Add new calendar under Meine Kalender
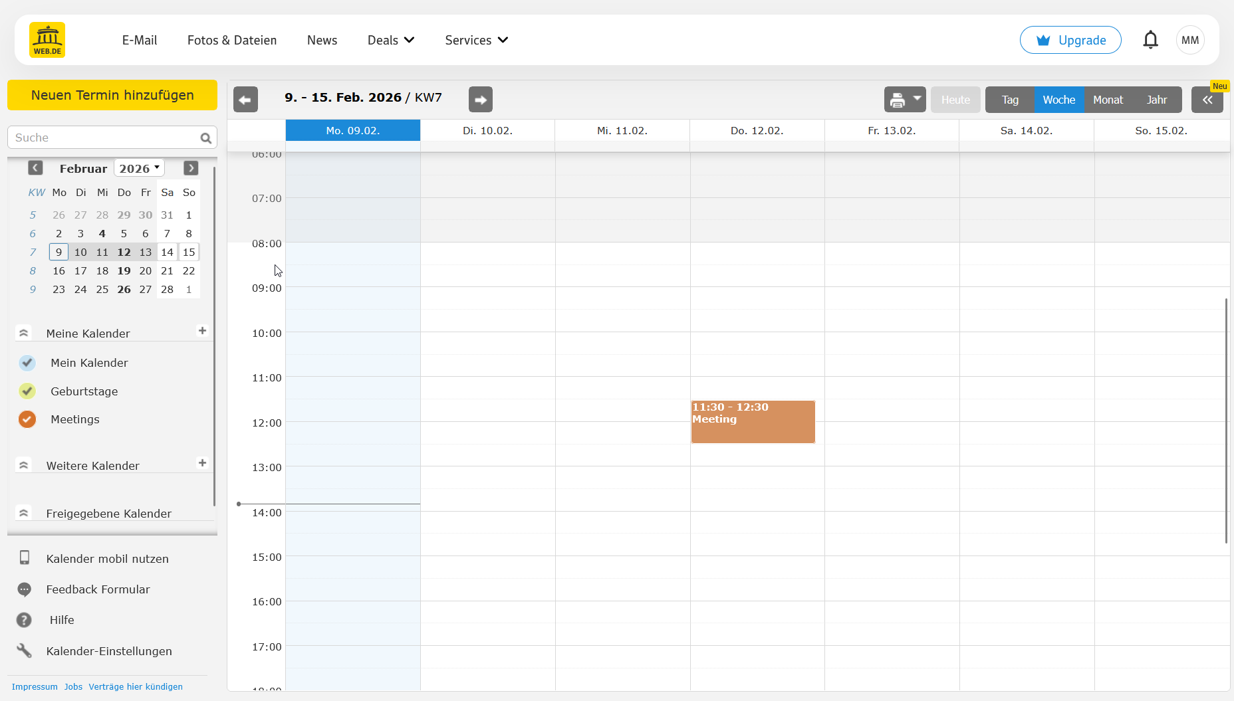 point(202,331)
